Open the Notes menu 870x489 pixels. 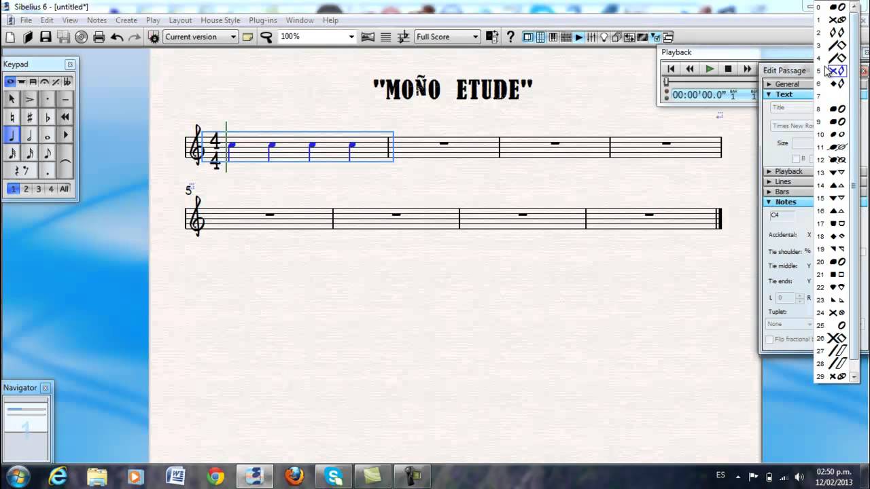click(97, 20)
